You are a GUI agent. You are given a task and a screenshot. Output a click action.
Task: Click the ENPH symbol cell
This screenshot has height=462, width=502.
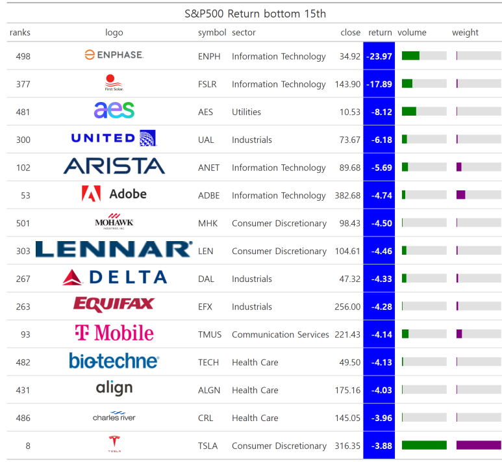(x=209, y=57)
